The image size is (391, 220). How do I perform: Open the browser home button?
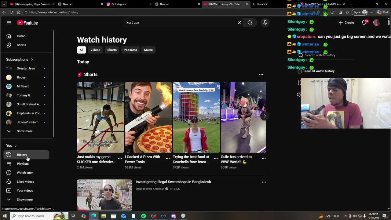click(x=19, y=12)
